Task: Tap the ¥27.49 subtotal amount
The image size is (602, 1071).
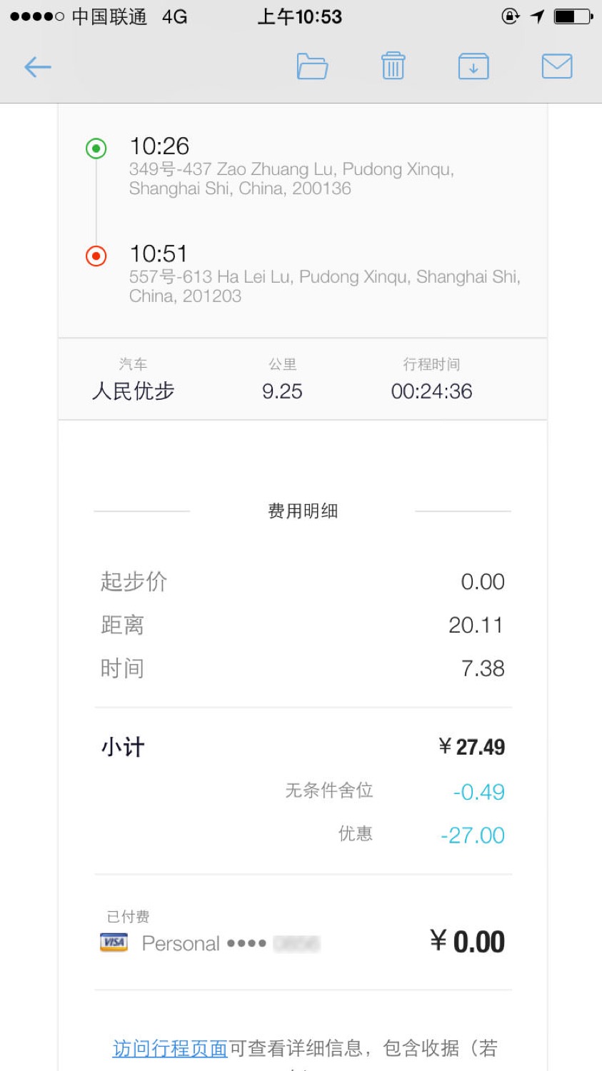Action: (x=471, y=747)
